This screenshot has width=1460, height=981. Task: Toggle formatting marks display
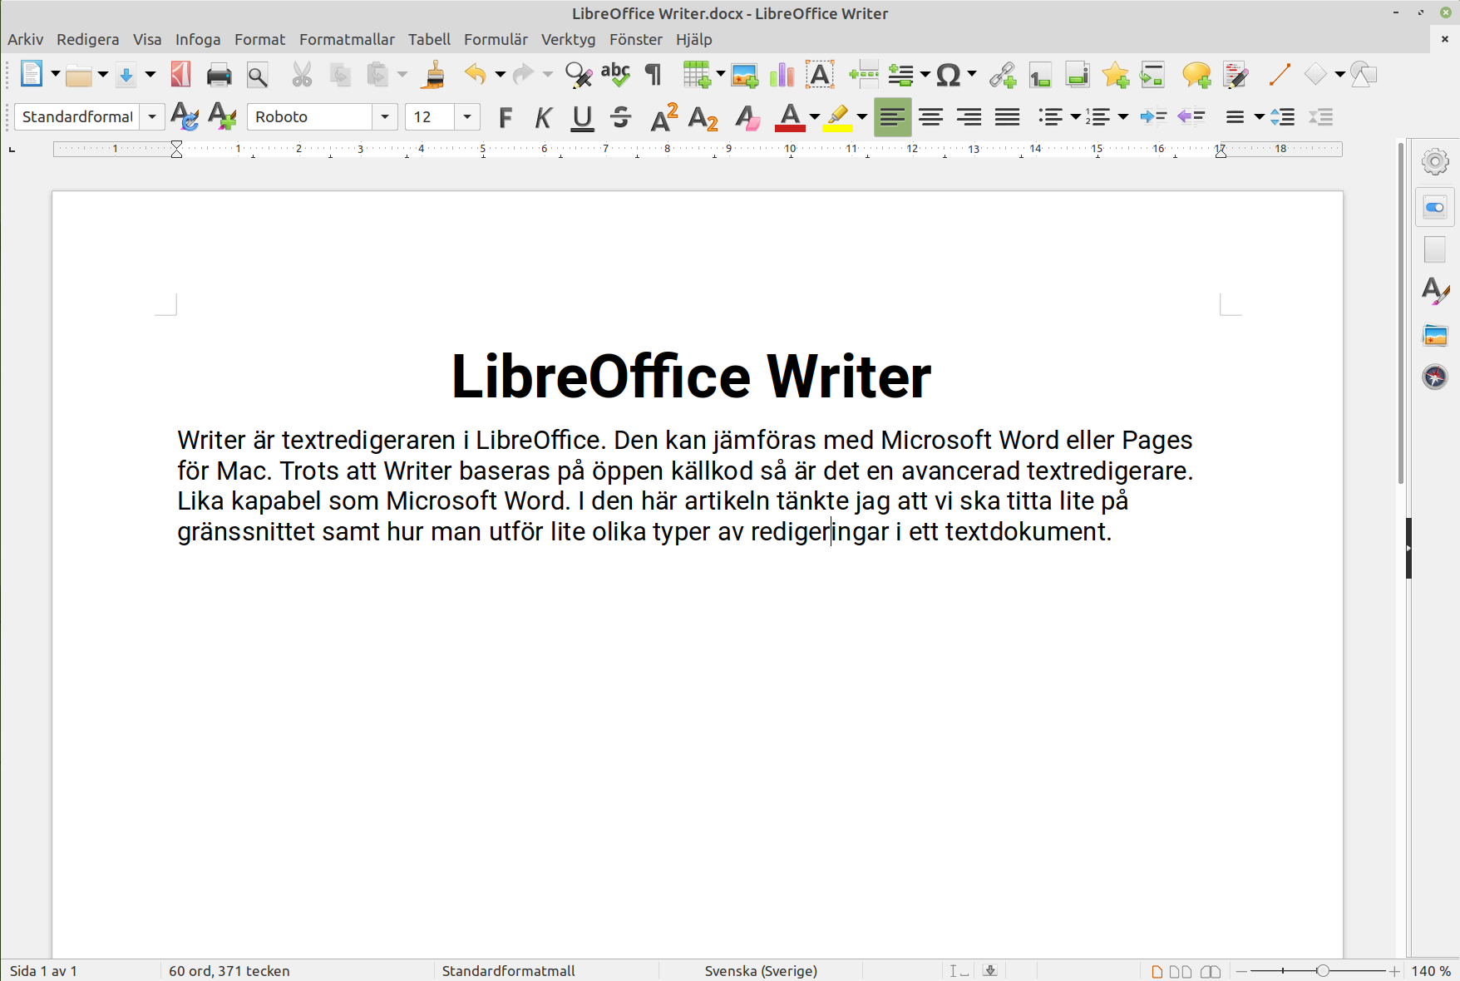click(652, 74)
